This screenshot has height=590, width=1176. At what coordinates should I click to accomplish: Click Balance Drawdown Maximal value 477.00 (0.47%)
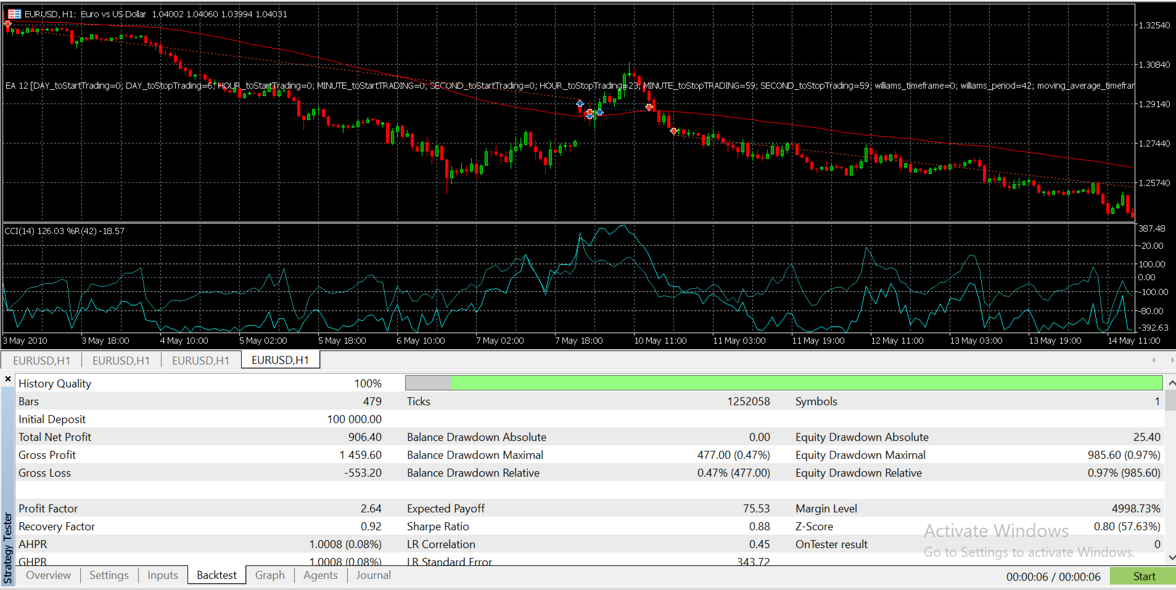click(x=734, y=455)
